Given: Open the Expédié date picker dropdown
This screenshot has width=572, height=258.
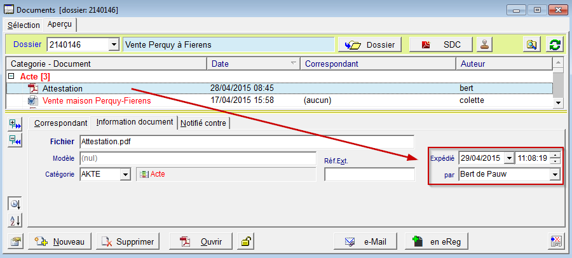Looking at the screenshot, I should coord(508,158).
